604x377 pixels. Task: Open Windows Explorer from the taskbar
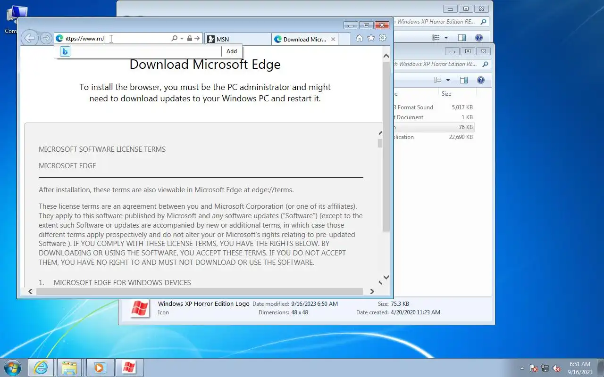70,368
